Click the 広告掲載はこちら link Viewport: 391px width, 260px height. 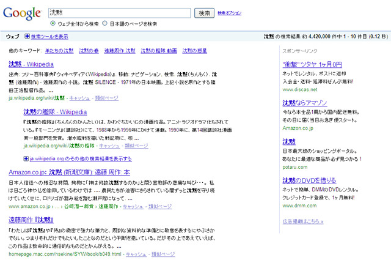click(x=303, y=221)
